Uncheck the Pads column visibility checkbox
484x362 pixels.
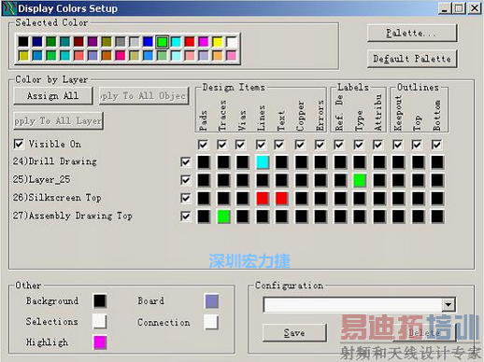(203, 145)
